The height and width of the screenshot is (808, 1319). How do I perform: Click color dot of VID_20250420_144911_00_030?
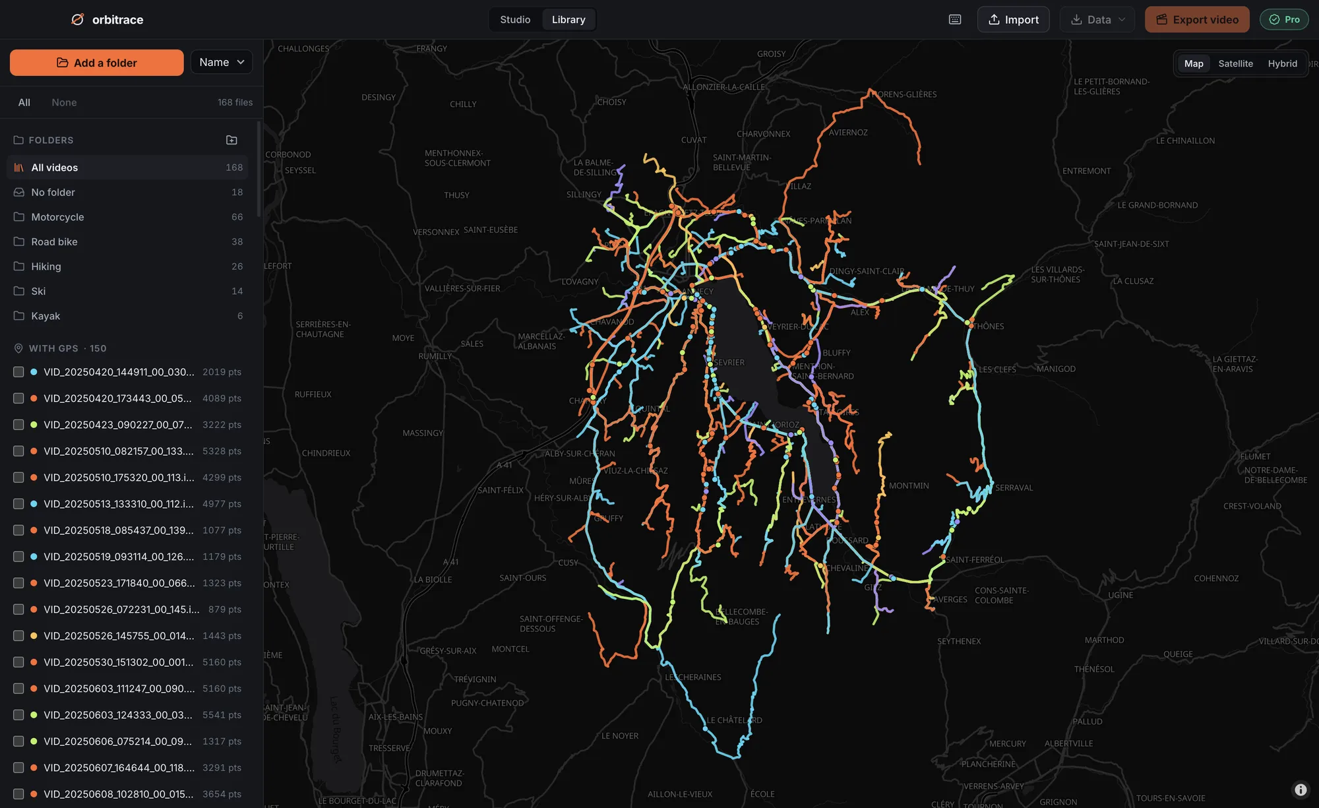[x=34, y=372]
